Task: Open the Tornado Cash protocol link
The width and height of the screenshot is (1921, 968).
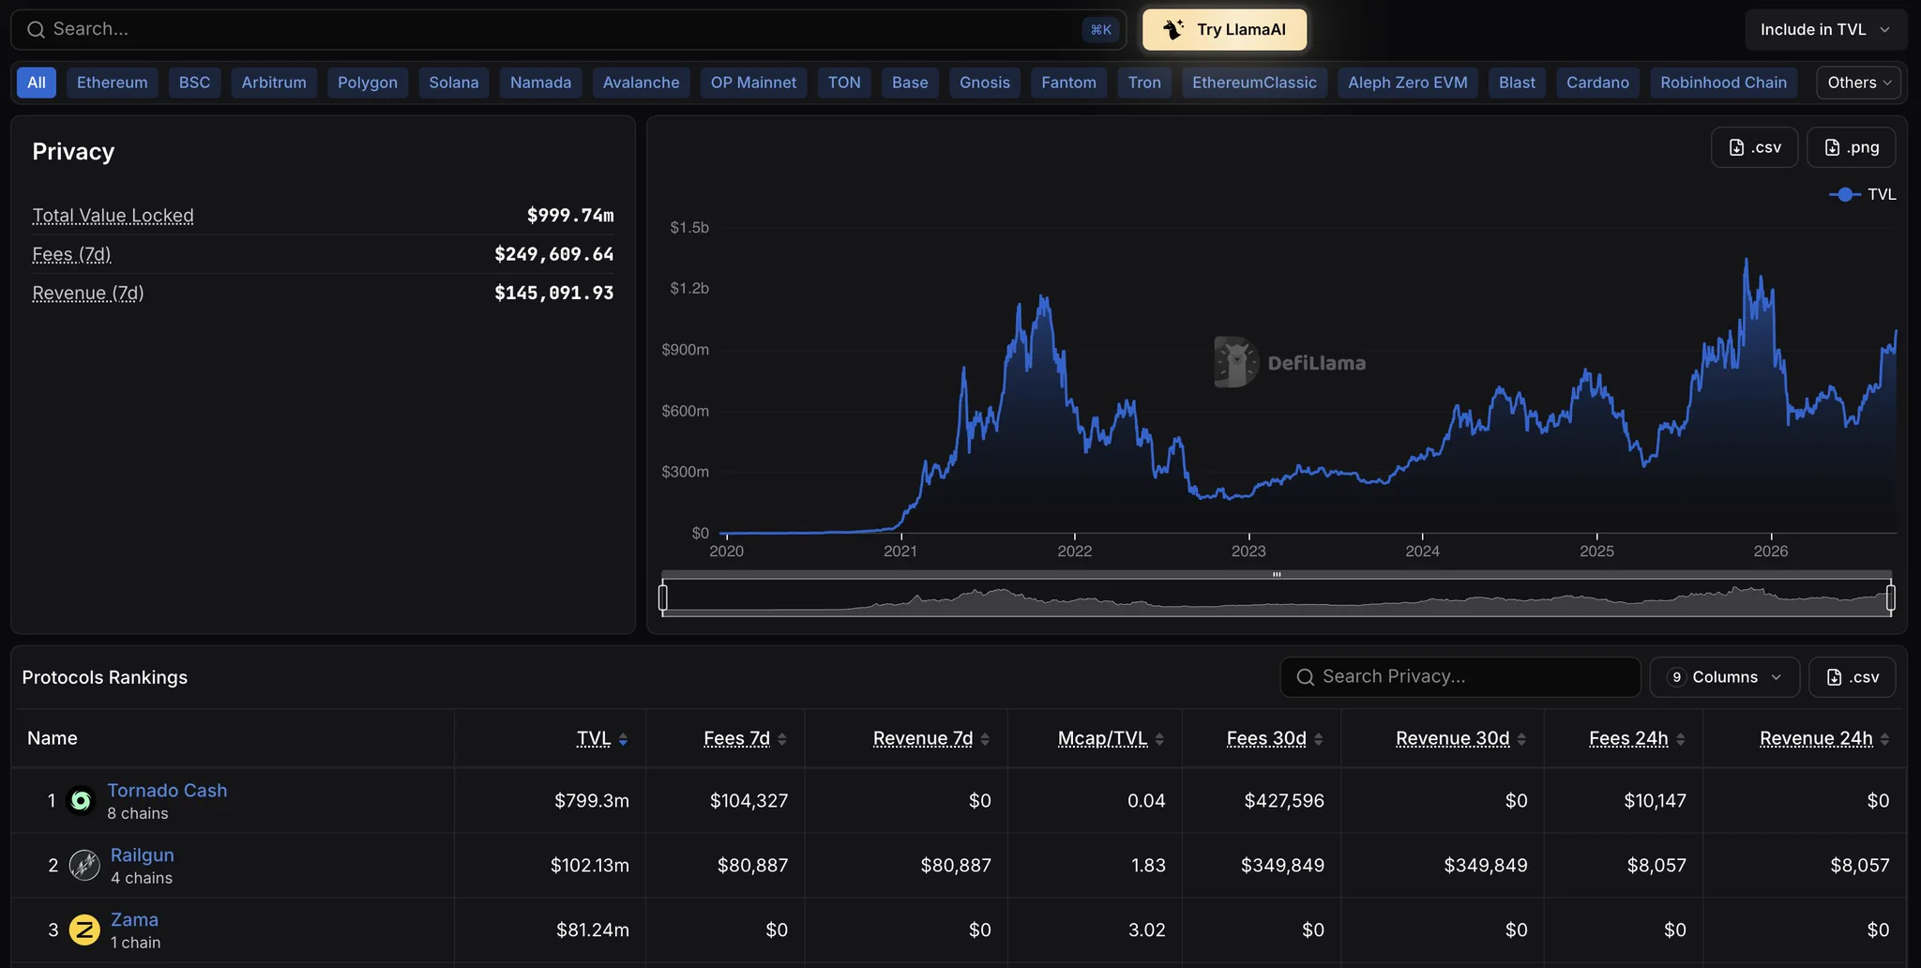Action: click(167, 791)
